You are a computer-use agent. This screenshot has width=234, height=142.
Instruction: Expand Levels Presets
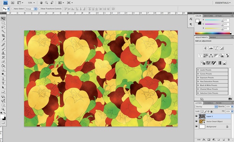coord(198,70)
